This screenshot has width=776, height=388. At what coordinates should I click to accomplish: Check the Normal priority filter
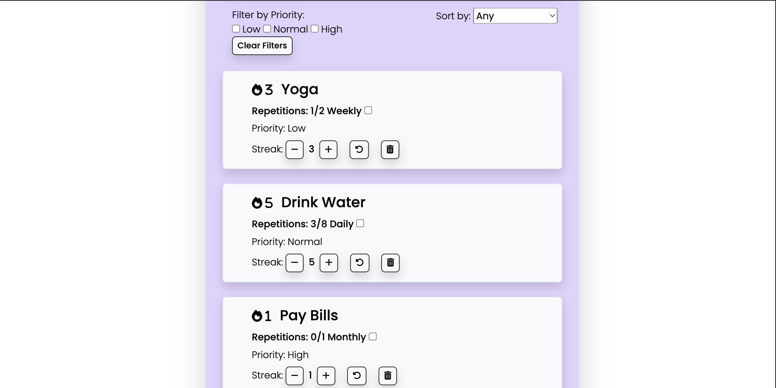point(267,29)
